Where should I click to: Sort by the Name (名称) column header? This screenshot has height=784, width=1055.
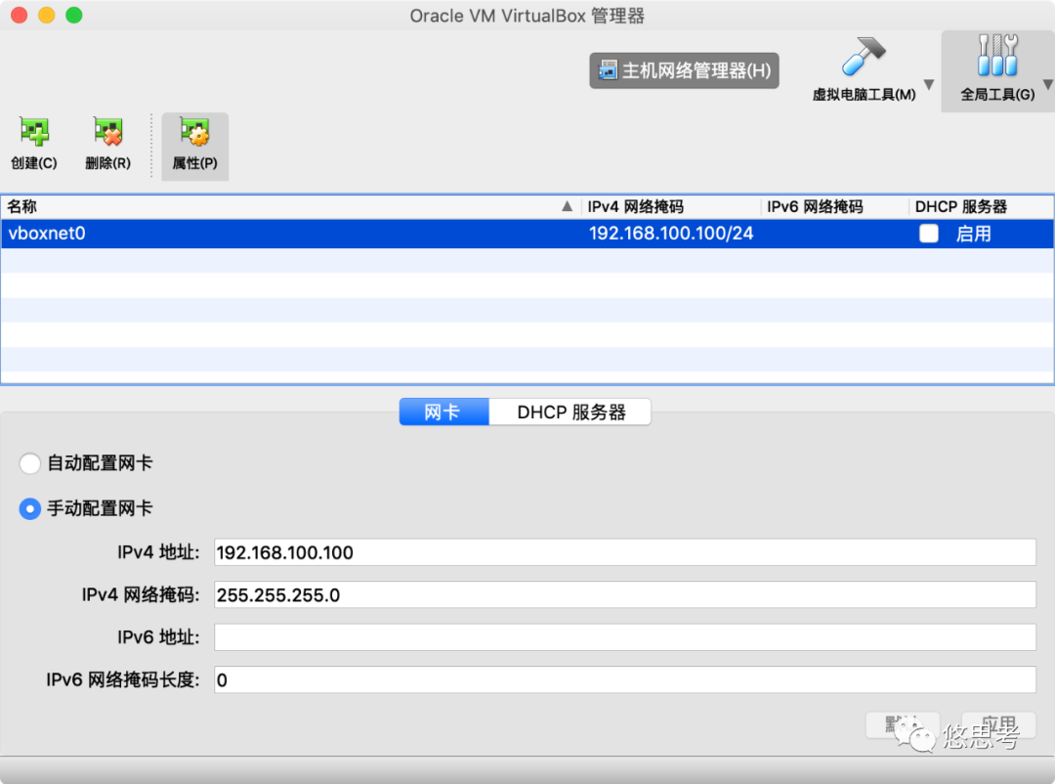[291, 207]
